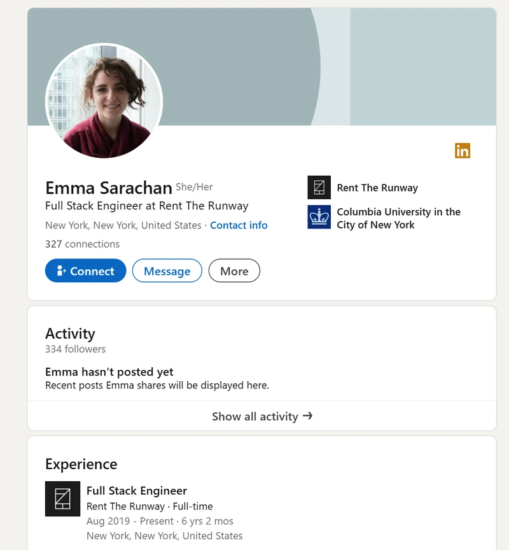Click the Columbia University crown logo
509x550 pixels.
[319, 217]
